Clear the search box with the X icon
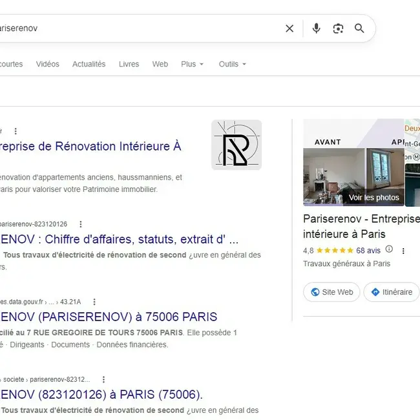Image resolution: width=420 pixels, height=420 pixels. [x=289, y=28]
